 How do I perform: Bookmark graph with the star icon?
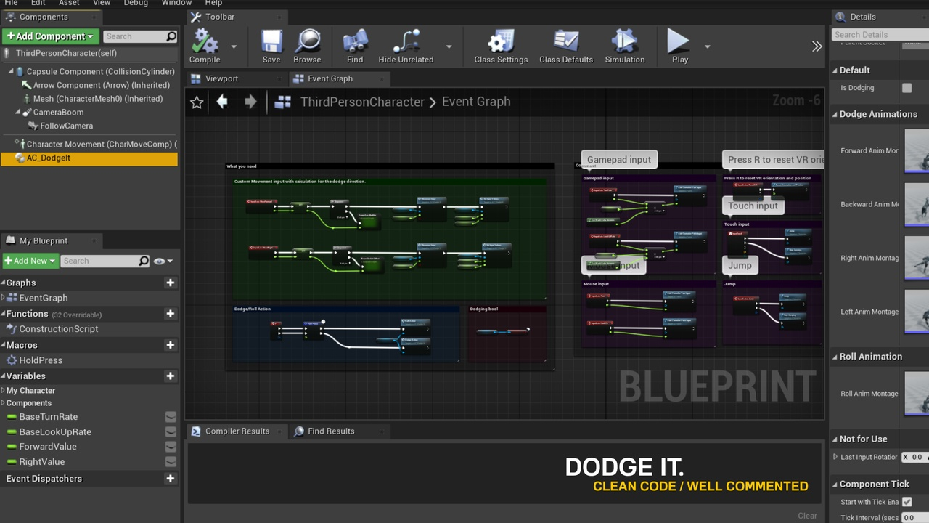196,102
